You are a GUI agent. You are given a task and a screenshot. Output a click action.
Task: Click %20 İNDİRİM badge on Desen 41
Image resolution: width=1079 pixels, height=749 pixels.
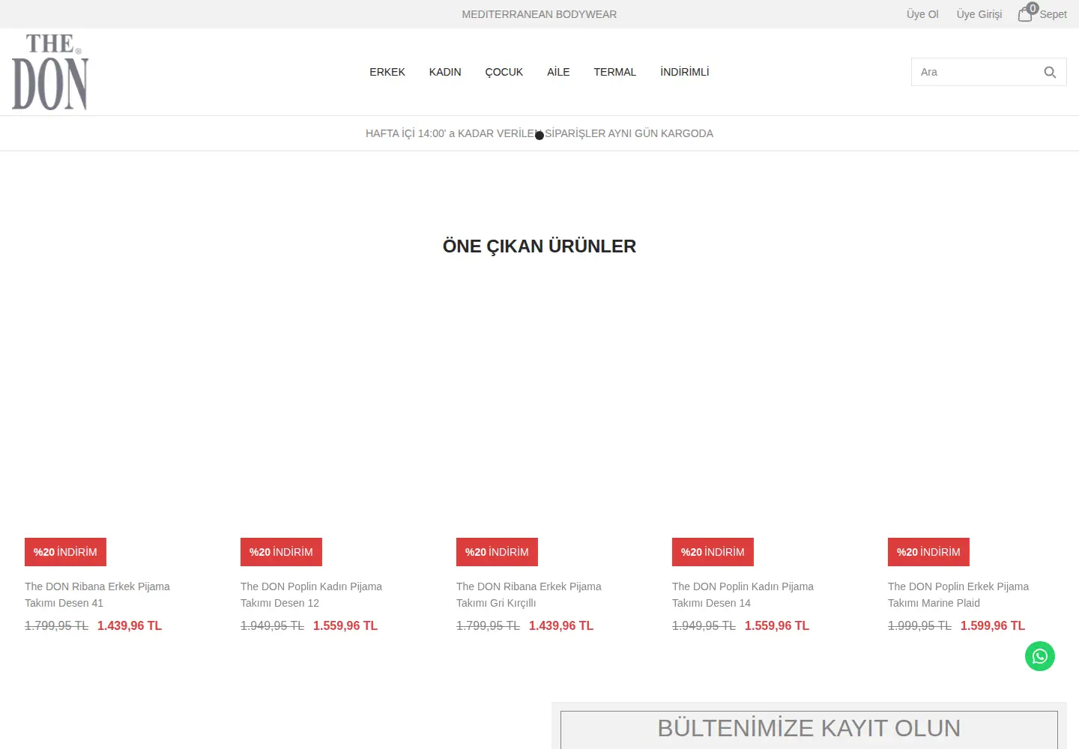[65, 552]
